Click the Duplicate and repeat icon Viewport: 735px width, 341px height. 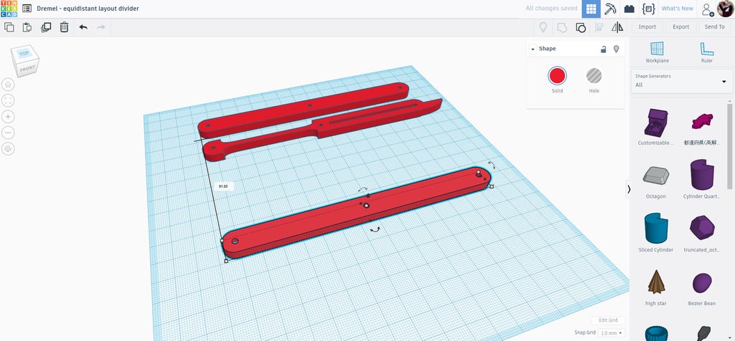pyautogui.click(x=46, y=27)
